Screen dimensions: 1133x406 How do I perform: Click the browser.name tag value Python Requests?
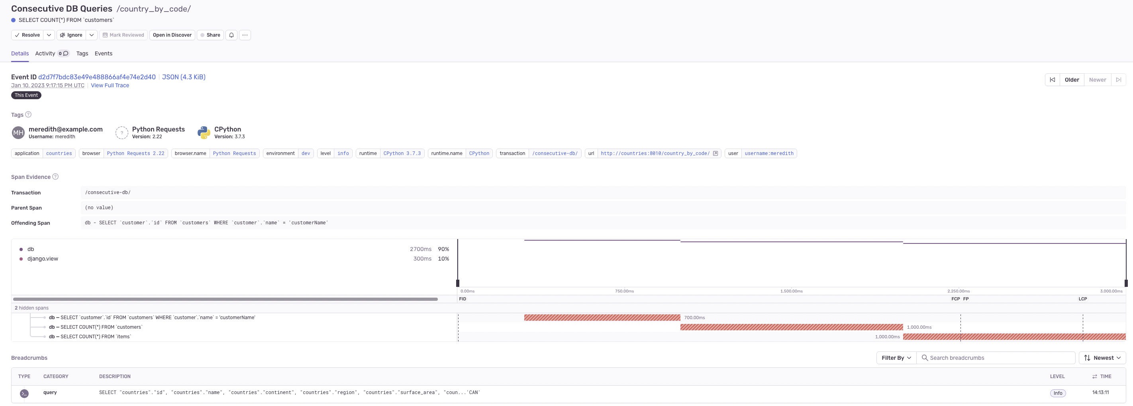(234, 153)
